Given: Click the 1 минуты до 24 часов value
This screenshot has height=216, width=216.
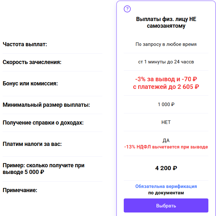Looking at the screenshot, I should 166,62.
